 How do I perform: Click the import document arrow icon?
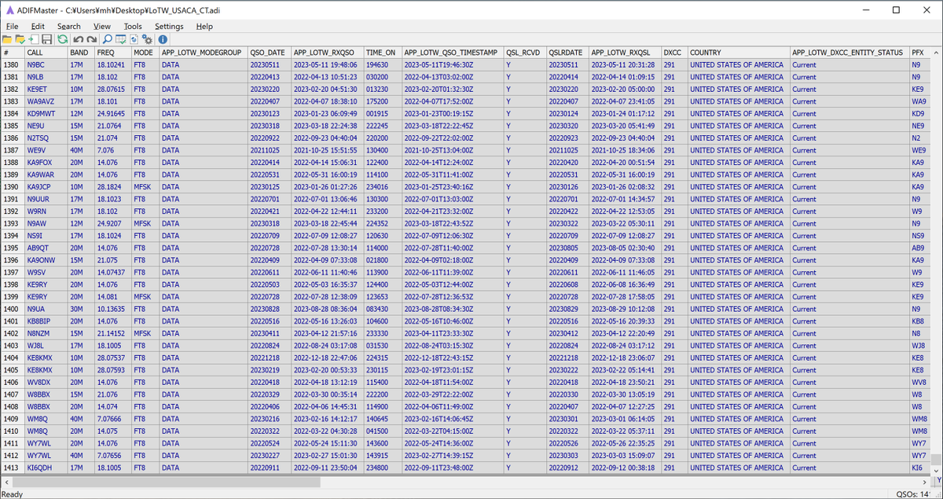pyautogui.click(x=33, y=39)
